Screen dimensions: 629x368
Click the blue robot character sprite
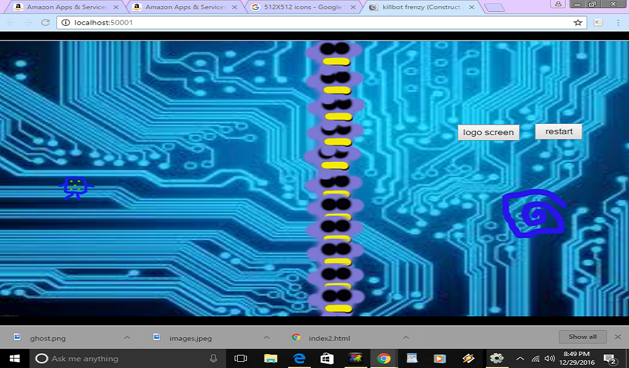pyautogui.click(x=76, y=187)
